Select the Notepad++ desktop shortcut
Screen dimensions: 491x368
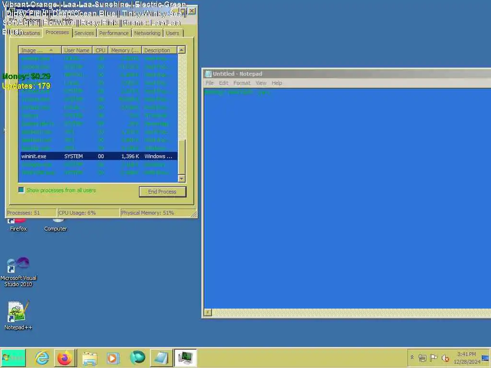click(18, 315)
